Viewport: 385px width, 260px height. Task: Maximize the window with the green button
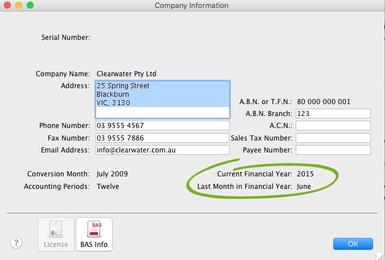pyautogui.click(x=30, y=5)
